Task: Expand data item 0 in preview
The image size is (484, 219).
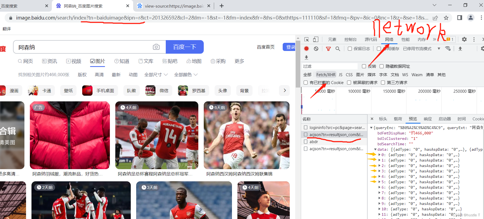Action: (379, 155)
